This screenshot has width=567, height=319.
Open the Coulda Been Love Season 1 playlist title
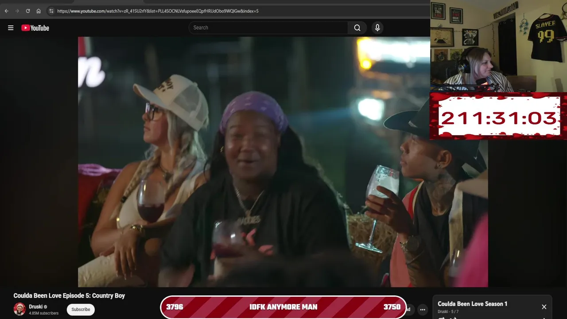(472, 304)
